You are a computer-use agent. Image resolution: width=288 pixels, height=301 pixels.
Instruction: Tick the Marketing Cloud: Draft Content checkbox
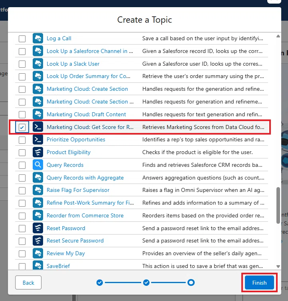click(22, 115)
